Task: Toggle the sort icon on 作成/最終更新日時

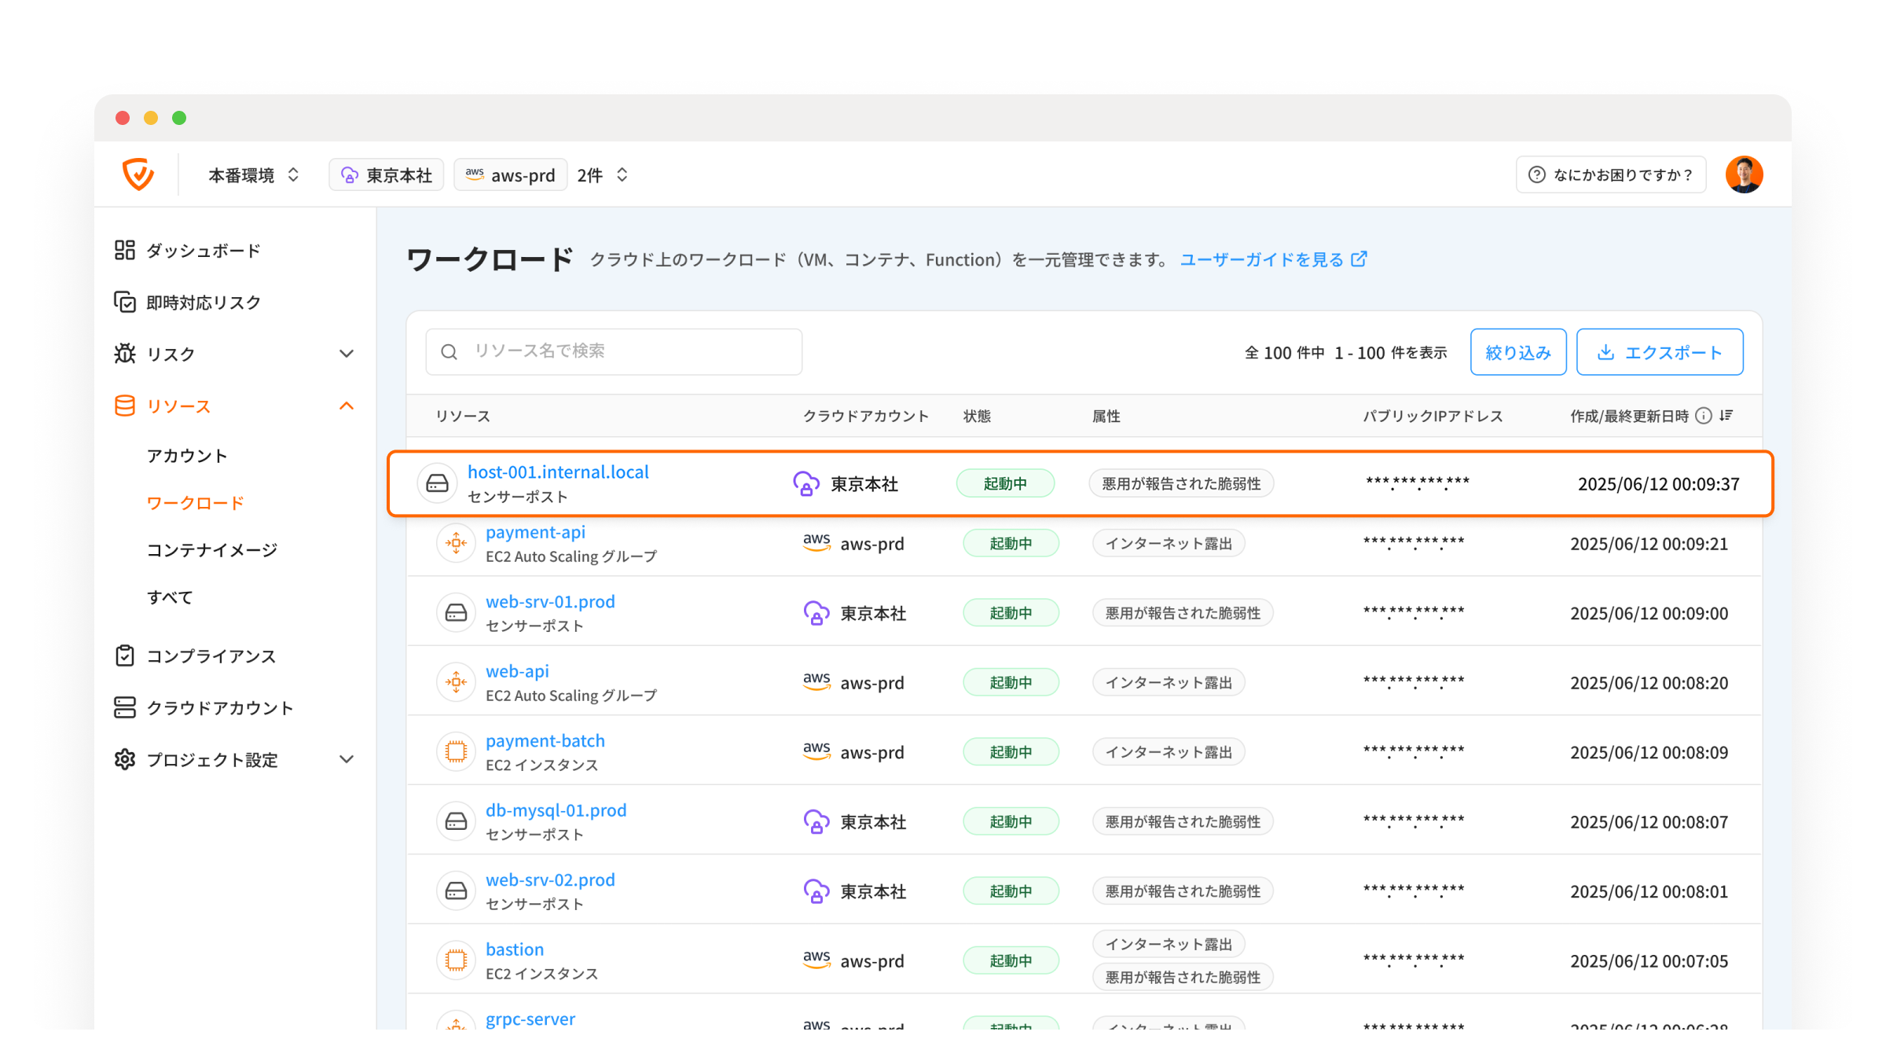Action: 1726,416
